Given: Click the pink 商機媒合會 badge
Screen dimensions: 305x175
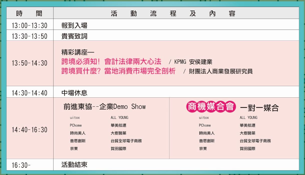Looking at the screenshot, I should pyautogui.click(x=211, y=107).
